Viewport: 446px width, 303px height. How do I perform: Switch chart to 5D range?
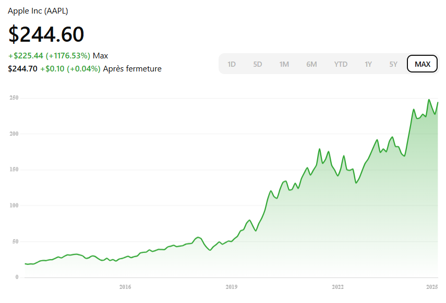(x=258, y=64)
